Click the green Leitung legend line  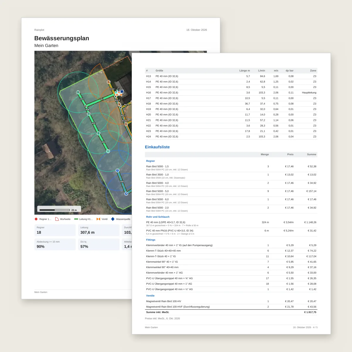coord(76,219)
